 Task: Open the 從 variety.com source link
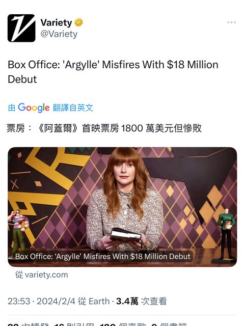(x=42, y=275)
